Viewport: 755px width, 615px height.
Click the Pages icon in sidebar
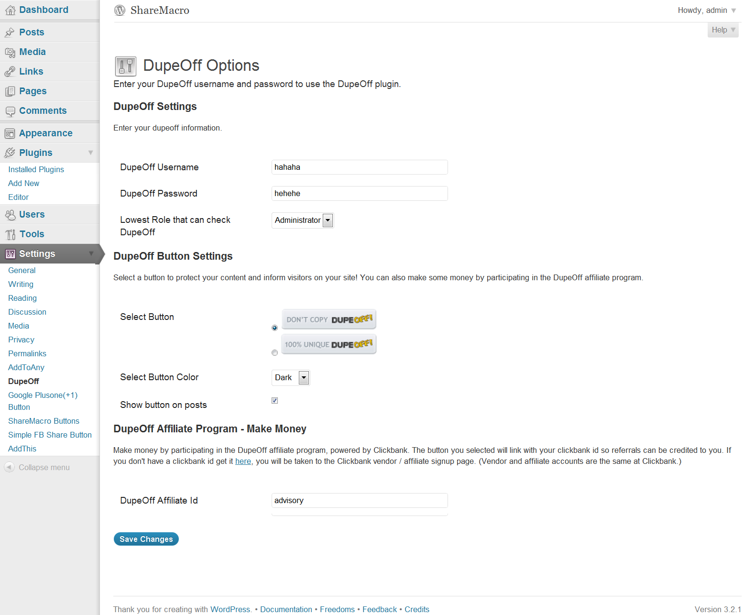pyautogui.click(x=10, y=91)
